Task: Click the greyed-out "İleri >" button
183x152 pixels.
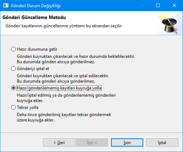Action: pyautogui.click(x=92, y=143)
